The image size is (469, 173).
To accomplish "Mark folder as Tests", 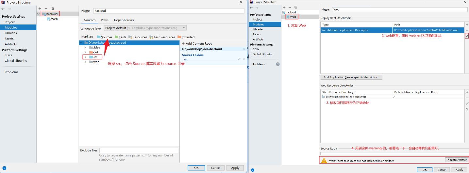I will click(120, 37).
